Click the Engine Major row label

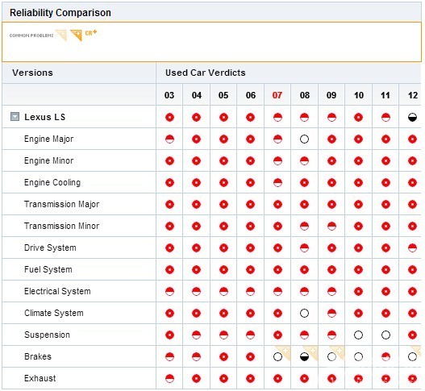(48, 139)
